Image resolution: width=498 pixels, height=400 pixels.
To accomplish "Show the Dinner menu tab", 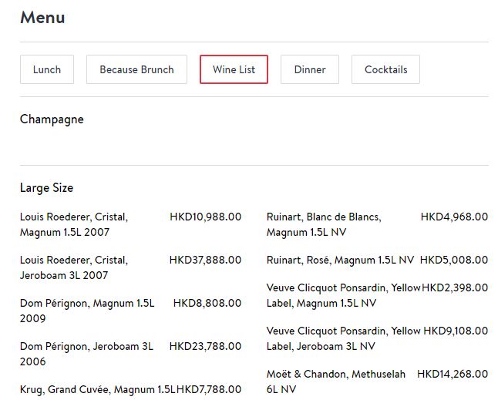I will pos(310,69).
